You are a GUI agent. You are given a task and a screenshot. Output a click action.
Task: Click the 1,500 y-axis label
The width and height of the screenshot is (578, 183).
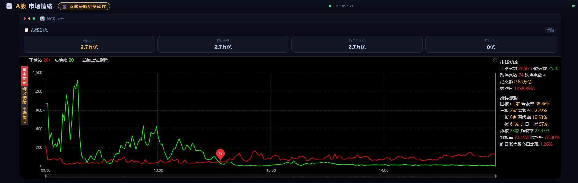[x=37, y=73]
